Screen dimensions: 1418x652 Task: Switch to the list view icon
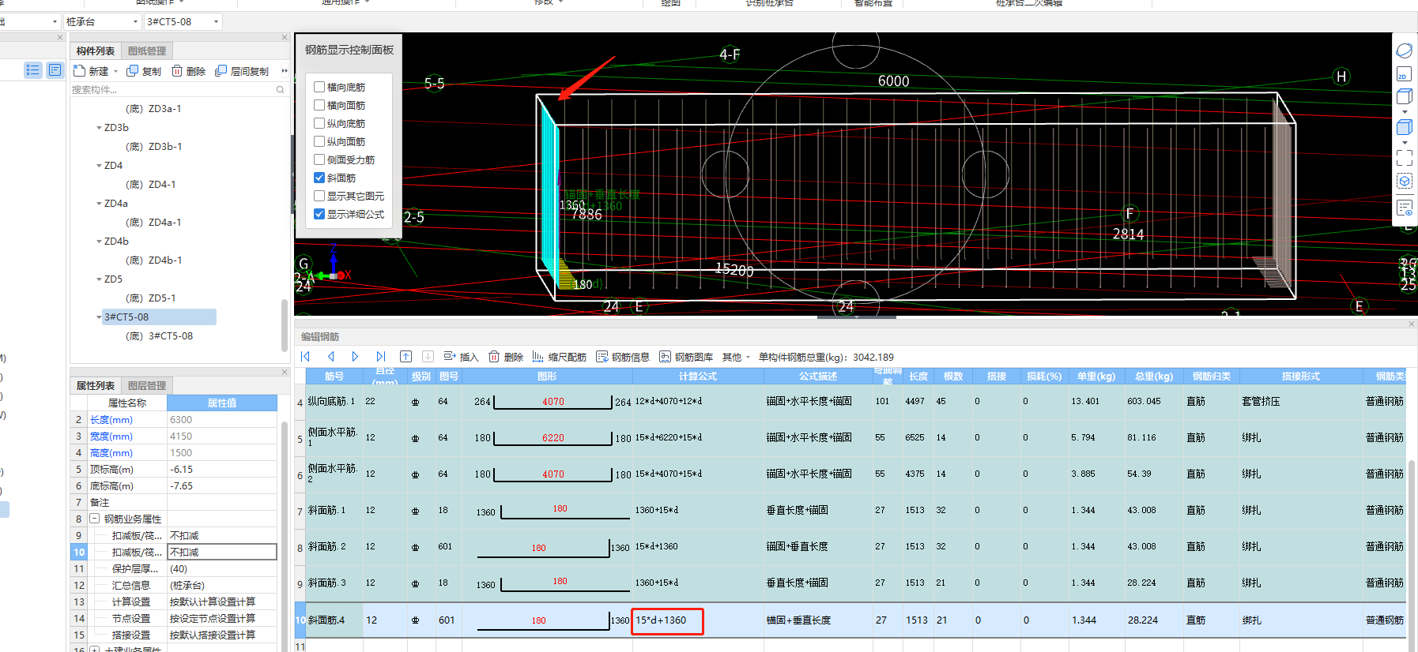[x=32, y=70]
